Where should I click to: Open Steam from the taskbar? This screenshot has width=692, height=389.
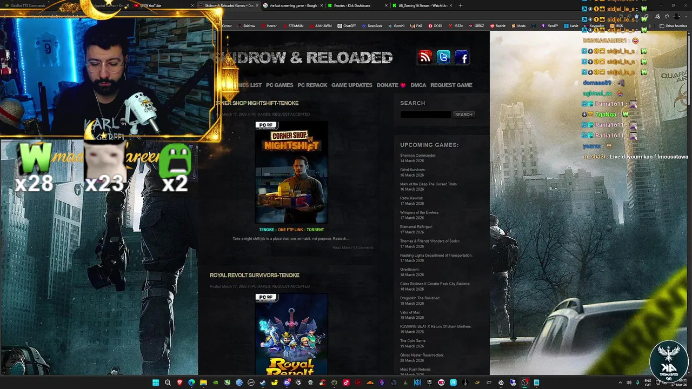coord(263,383)
